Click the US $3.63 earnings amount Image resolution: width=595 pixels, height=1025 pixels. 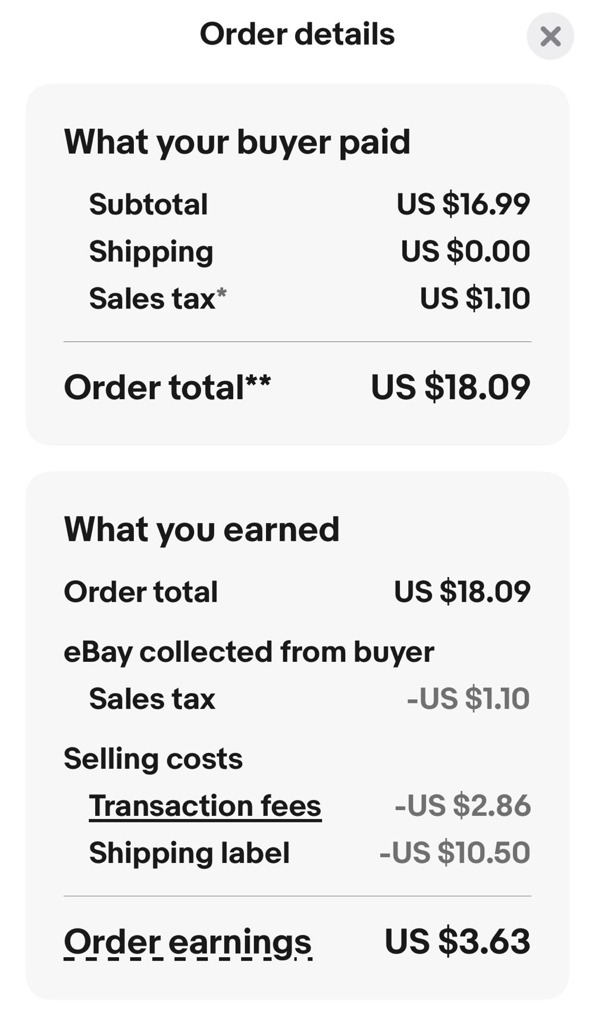pyautogui.click(x=457, y=942)
